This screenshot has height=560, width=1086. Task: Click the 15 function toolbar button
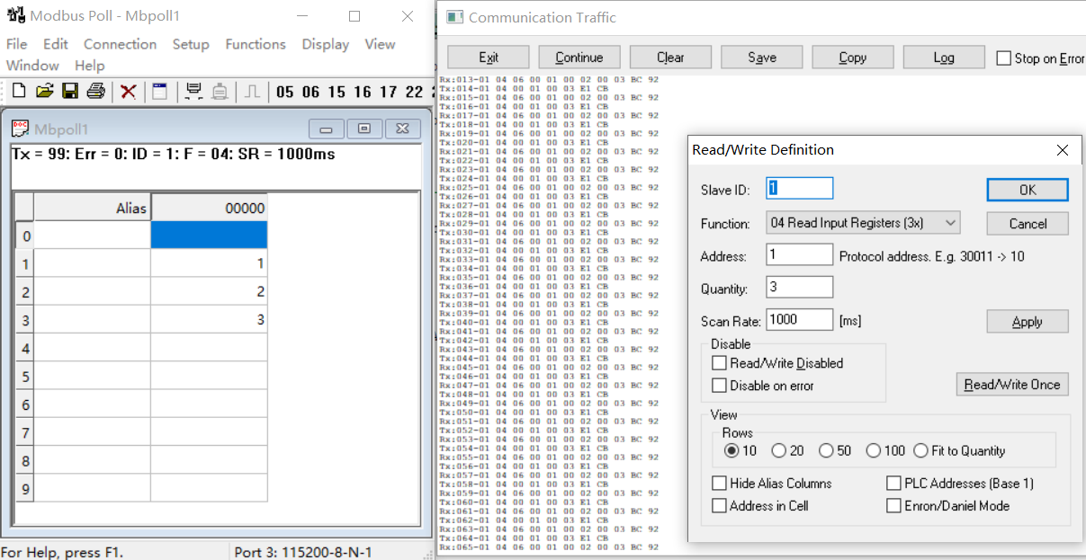click(337, 92)
